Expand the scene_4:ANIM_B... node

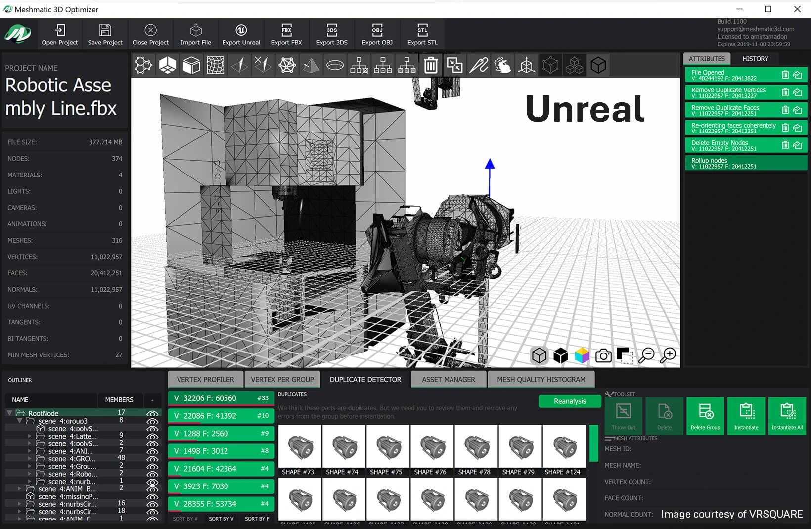[20, 489]
